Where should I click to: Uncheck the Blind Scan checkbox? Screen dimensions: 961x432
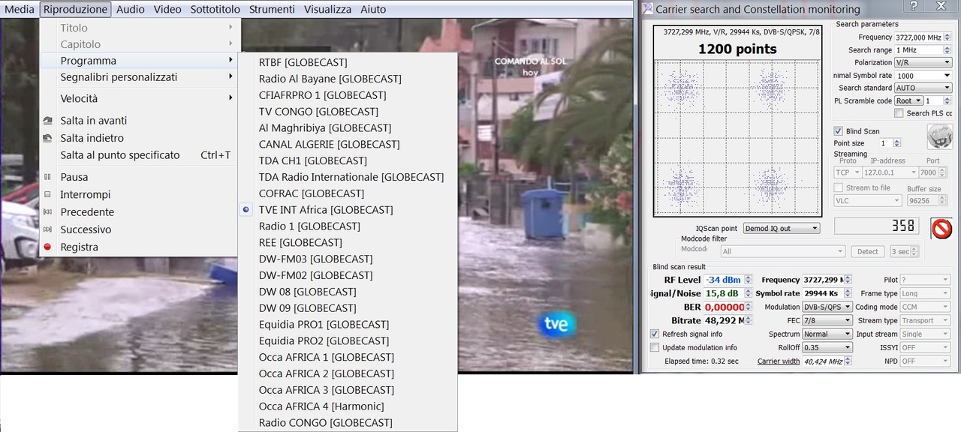click(x=839, y=131)
